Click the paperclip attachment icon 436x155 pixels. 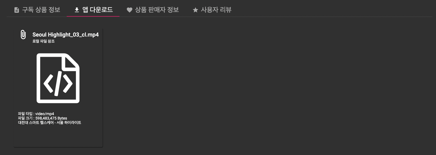(23, 35)
